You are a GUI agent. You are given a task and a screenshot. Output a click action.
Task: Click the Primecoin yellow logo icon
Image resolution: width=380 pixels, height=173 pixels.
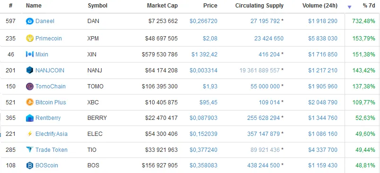tap(30, 38)
